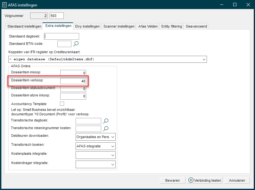The width and height of the screenshot is (255, 190).
Task: Click the Transitorische dagboek lookup magnifier
Action: [x=106, y=121]
